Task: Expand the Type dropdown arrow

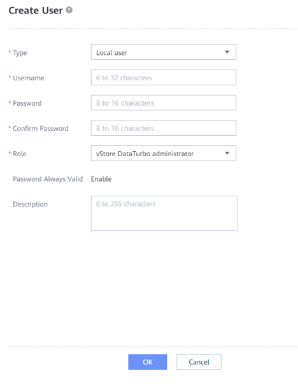Action: point(227,52)
